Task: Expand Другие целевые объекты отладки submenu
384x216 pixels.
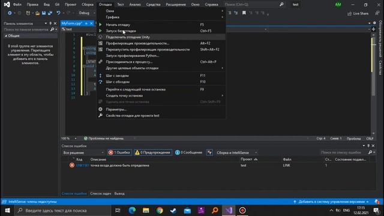Action: (161, 68)
